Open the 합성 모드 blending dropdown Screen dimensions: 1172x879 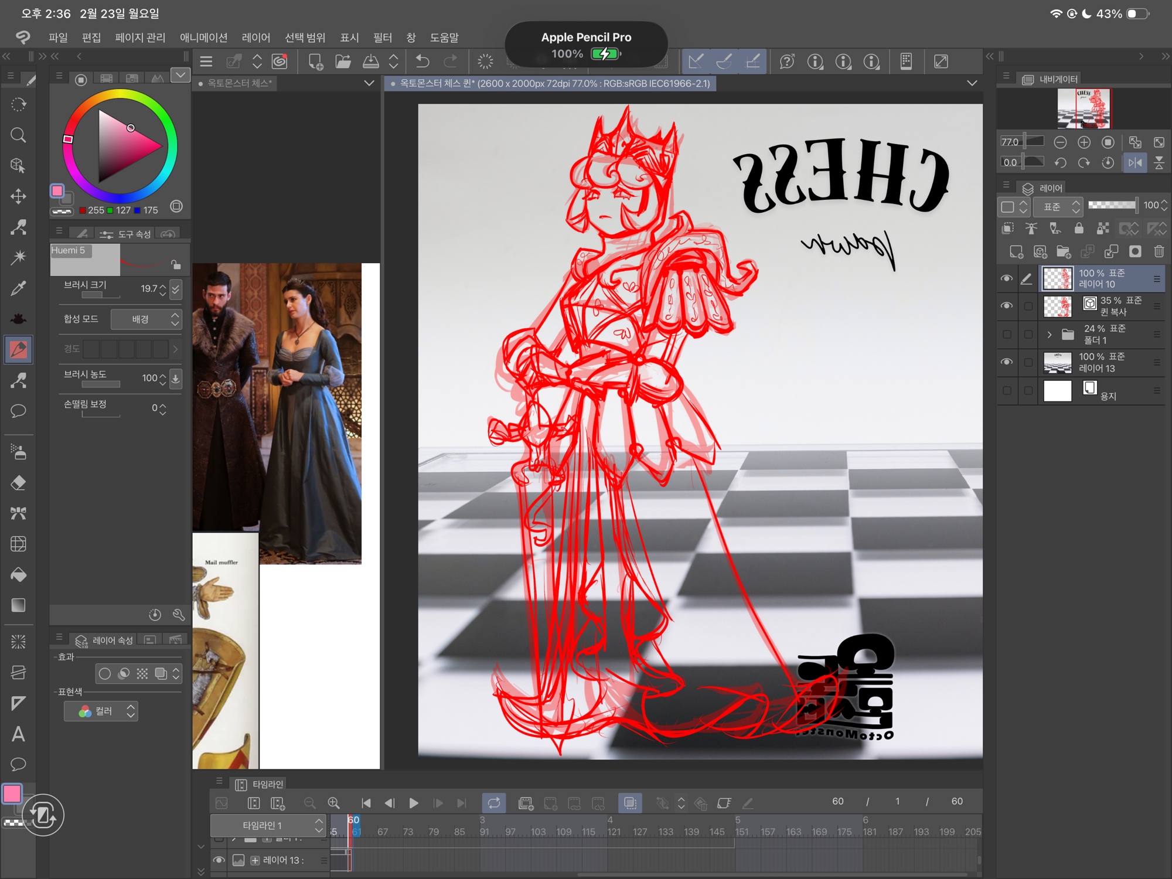(x=146, y=319)
